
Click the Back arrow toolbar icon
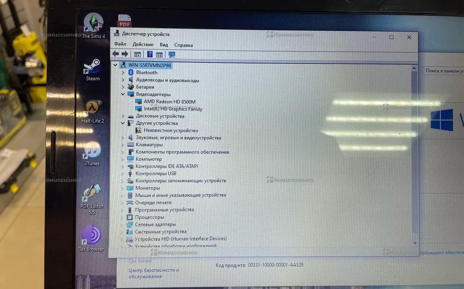[x=115, y=54]
